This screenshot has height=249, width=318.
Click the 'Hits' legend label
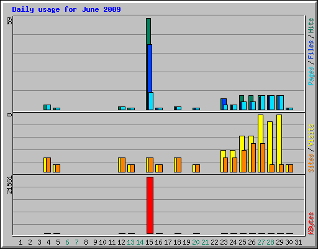pos(311,26)
